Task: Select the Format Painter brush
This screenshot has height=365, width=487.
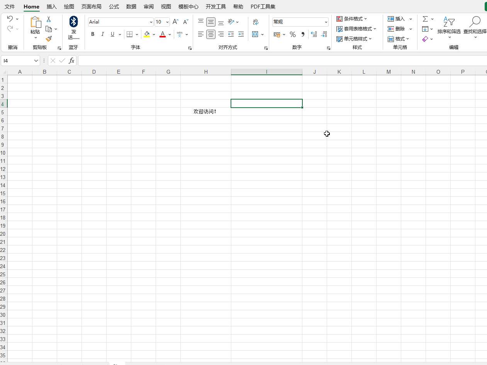Action: pyautogui.click(x=49, y=39)
